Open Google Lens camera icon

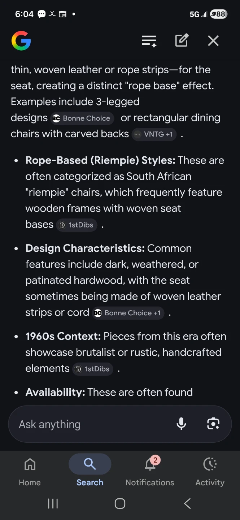click(213, 424)
